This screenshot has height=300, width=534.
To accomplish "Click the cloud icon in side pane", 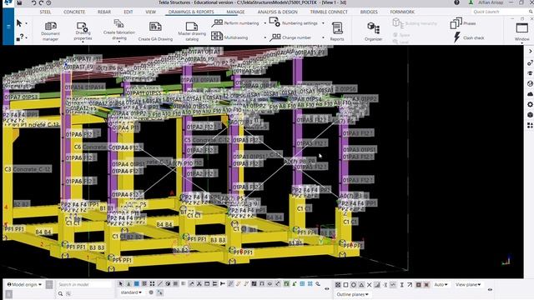I will 530,94.
